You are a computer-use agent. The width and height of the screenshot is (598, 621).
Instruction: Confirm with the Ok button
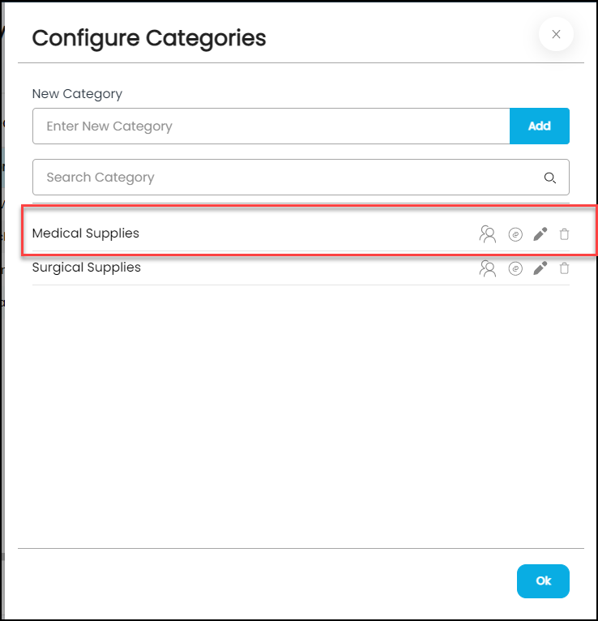(x=543, y=581)
